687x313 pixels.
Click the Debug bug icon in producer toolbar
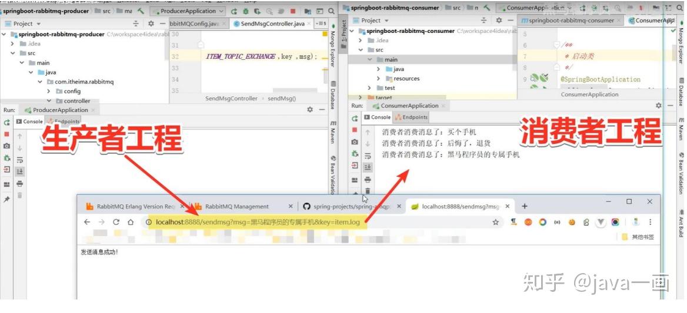246,11
